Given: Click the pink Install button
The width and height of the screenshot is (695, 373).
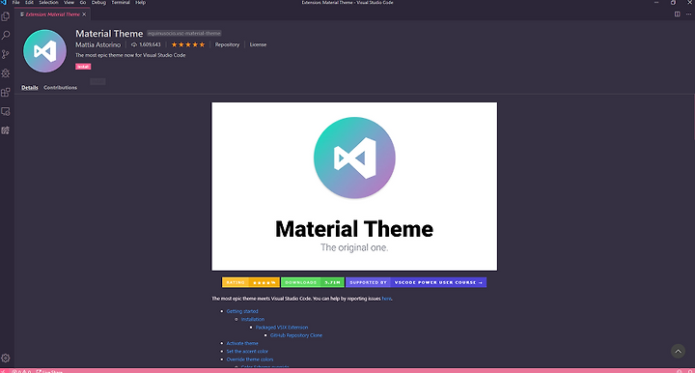Looking at the screenshot, I should (x=83, y=67).
